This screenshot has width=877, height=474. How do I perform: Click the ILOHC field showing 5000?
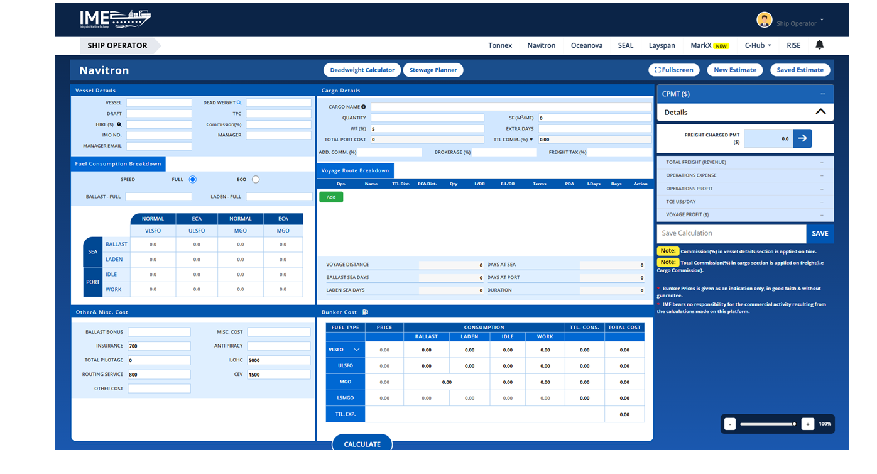pyautogui.click(x=278, y=360)
